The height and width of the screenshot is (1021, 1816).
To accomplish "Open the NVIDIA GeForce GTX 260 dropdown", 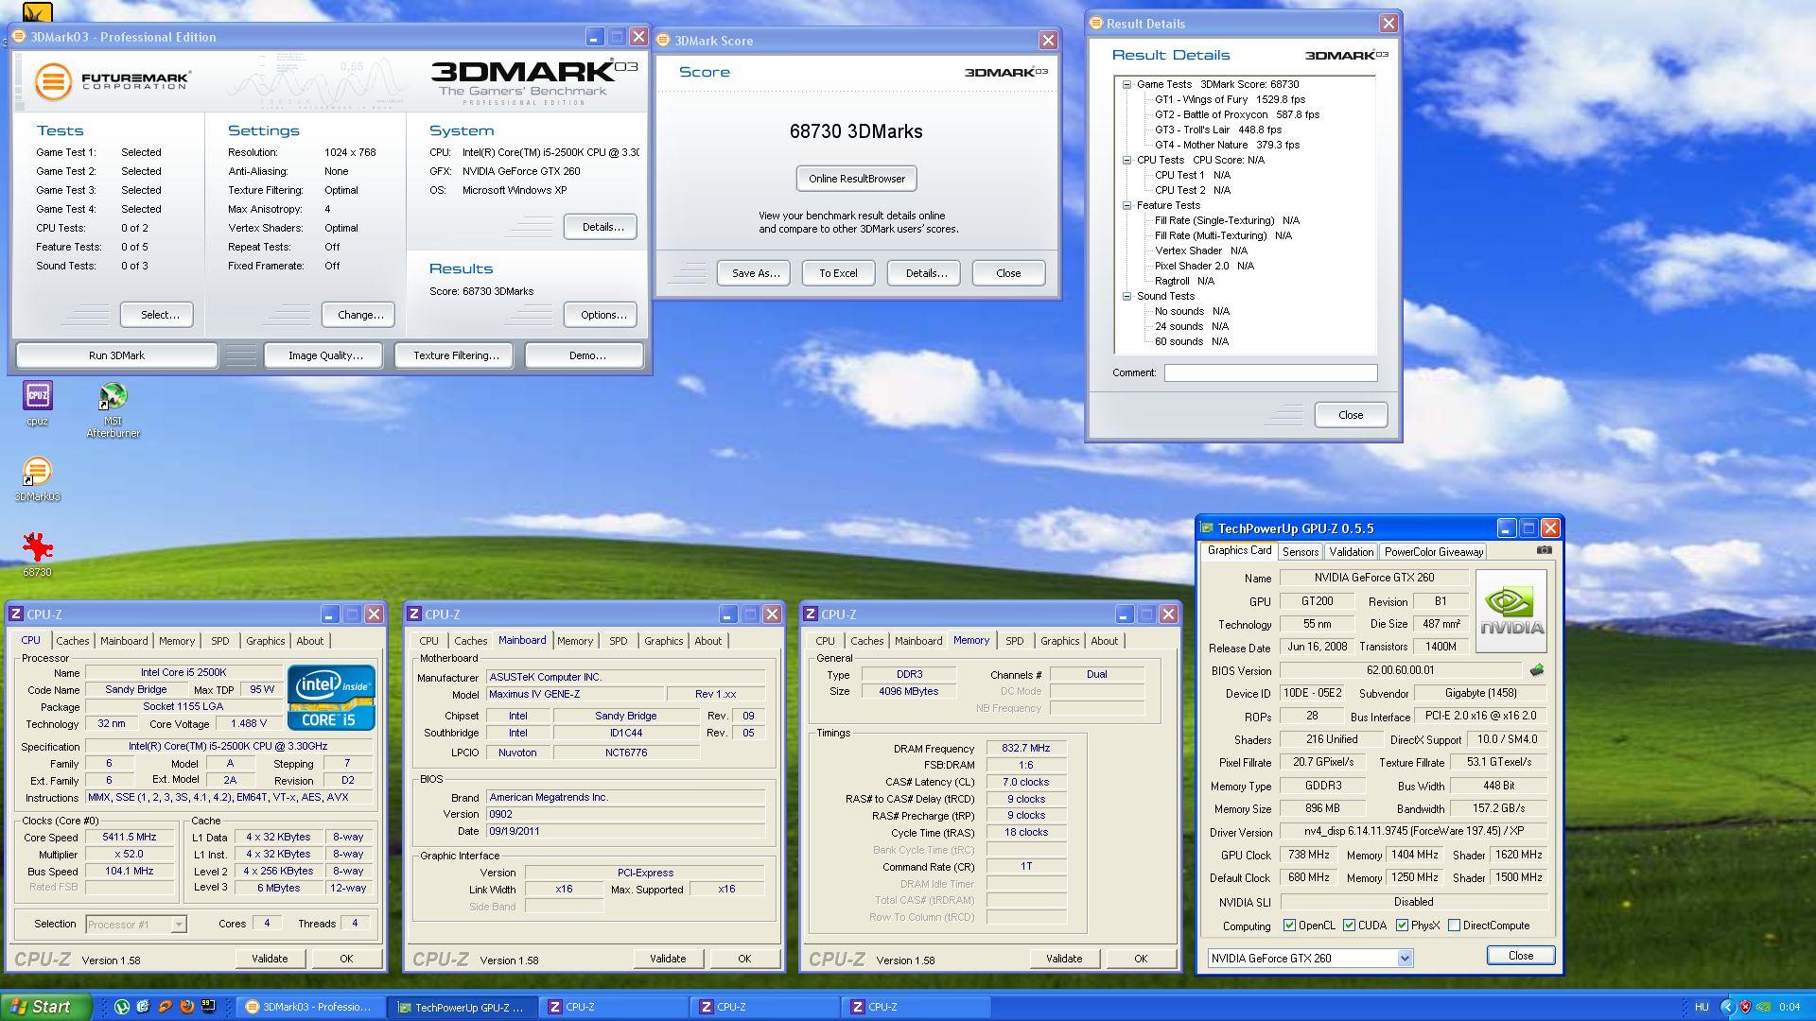I will 1405,959.
